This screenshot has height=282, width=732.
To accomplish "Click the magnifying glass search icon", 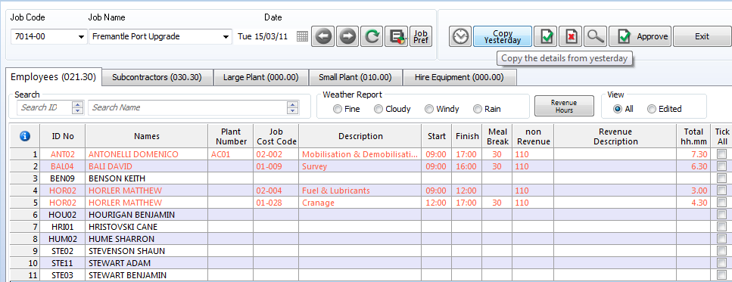I will 595,36.
